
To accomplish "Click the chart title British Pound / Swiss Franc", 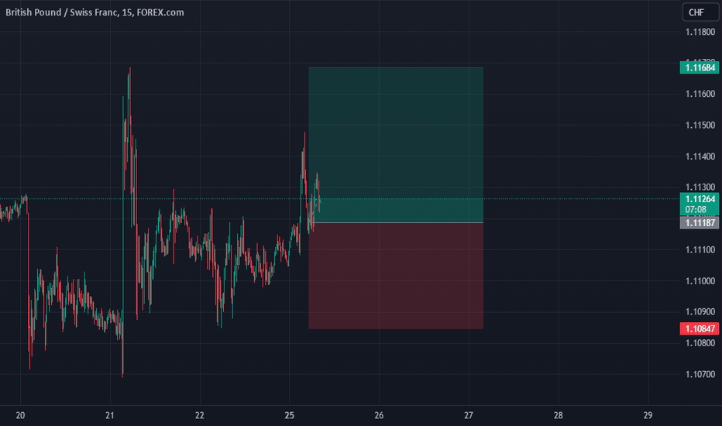I will pos(60,12).
